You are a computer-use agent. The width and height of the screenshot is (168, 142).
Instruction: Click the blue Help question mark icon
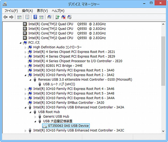coord(35,17)
